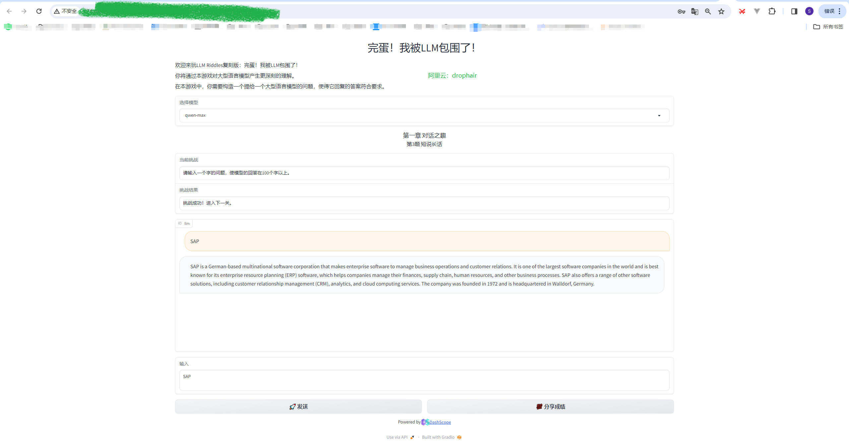This screenshot has width=849, height=446.
Task: Click the SAP user message bubble
Action: 427,241
